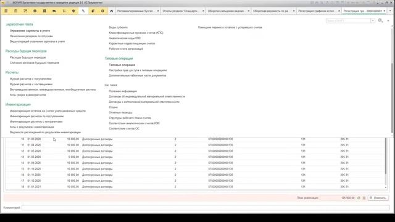The image size is (395, 222).
Task: Switch to 'Регламентированная бухгалтерская' tab
Action: tap(136, 11)
